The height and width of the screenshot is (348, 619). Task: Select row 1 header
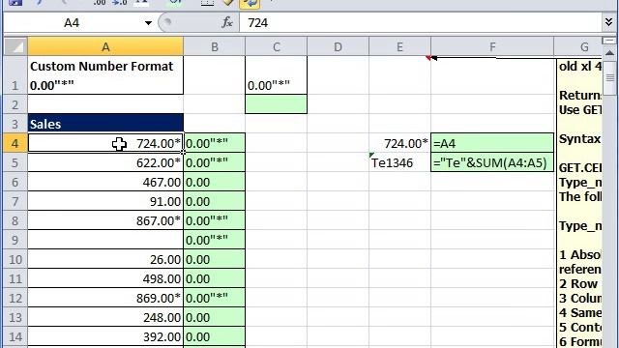coord(15,75)
